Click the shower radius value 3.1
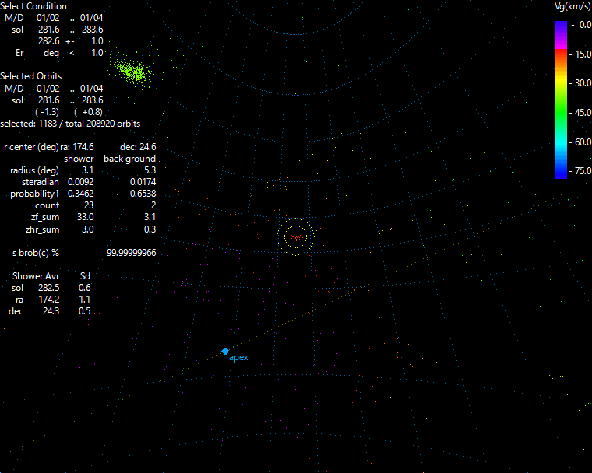592x473 pixels. pos(87,170)
